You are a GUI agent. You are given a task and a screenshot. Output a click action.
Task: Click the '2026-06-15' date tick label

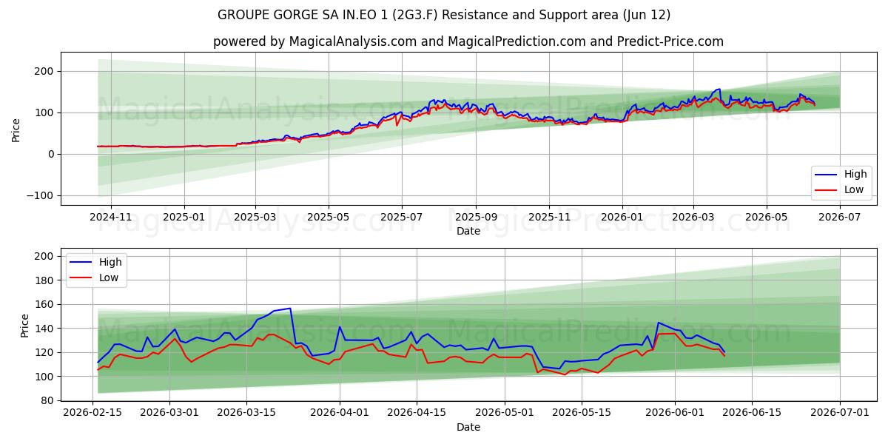click(x=752, y=412)
